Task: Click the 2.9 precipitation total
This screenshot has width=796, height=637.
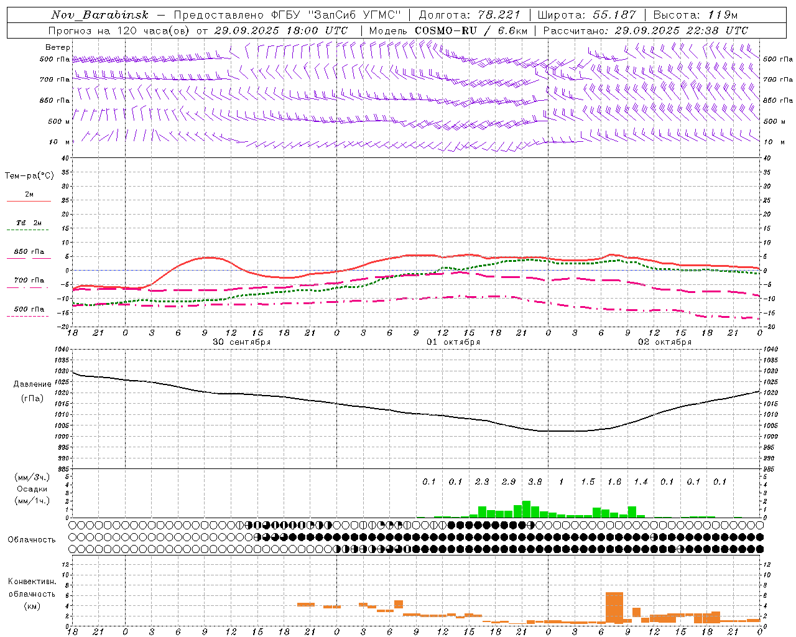Action: pyautogui.click(x=509, y=481)
